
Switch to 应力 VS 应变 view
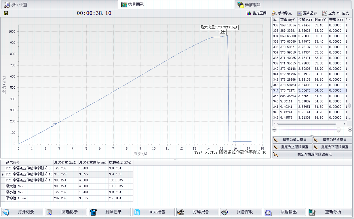335,13
